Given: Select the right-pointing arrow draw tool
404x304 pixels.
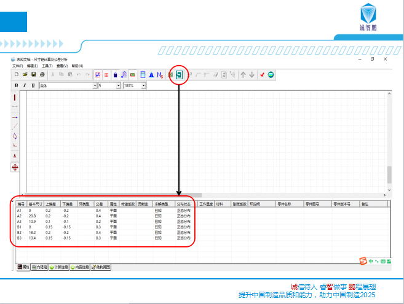Looking at the screenshot, I should [15, 117].
